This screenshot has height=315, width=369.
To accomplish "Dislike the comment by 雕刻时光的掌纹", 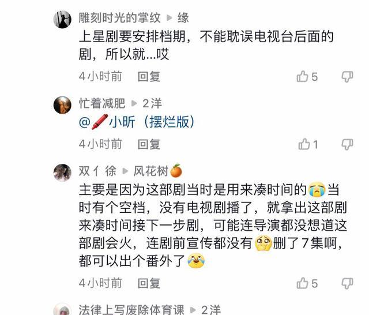I will [x=347, y=77].
